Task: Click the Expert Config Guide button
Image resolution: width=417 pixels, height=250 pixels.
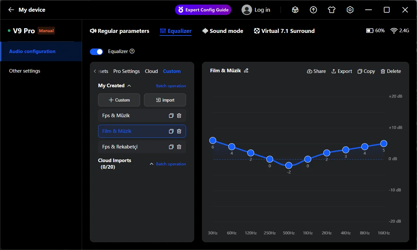Action: (x=203, y=10)
